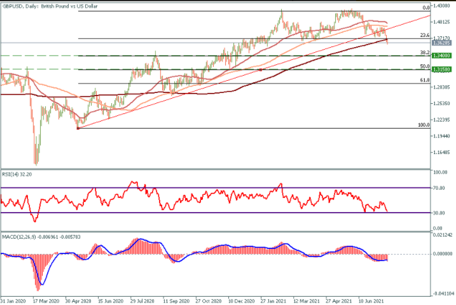
Task: Select the 50.0 Fibonacci level label
Action: coord(425,66)
